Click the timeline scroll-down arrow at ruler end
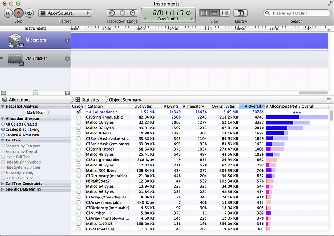Viewport: 334px width, 236px height. 329,29
